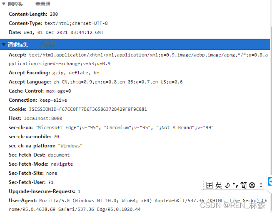Click Sec-Fetch-Dest value document
Screen dimensions: 272x213
tap(59, 155)
